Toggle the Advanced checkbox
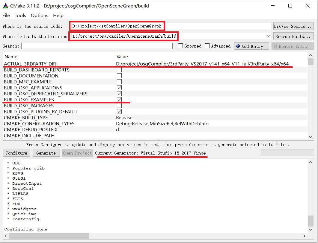Screen dimensions: 318x243 [207, 46]
